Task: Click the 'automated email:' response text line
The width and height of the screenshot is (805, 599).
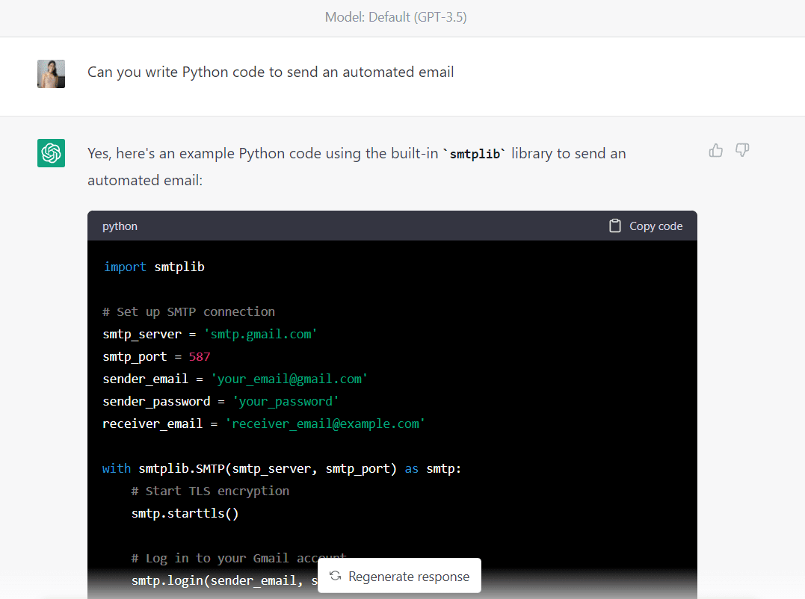Action: 145,181
